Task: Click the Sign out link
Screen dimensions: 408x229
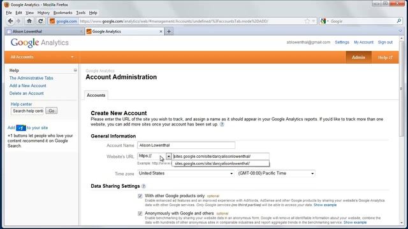Action: (385, 43)
